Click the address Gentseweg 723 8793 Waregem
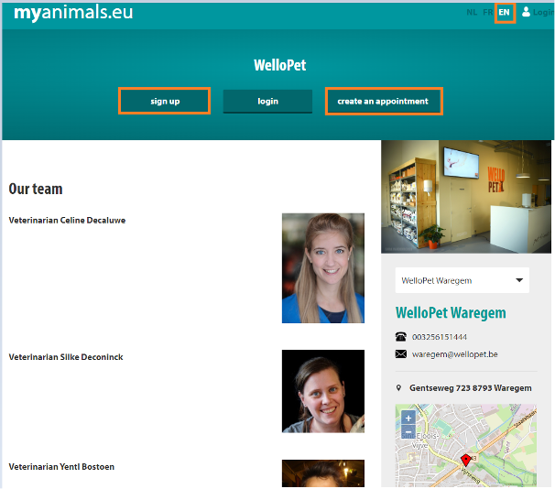This screenshot has height=489, width=555. pos(471,388)
